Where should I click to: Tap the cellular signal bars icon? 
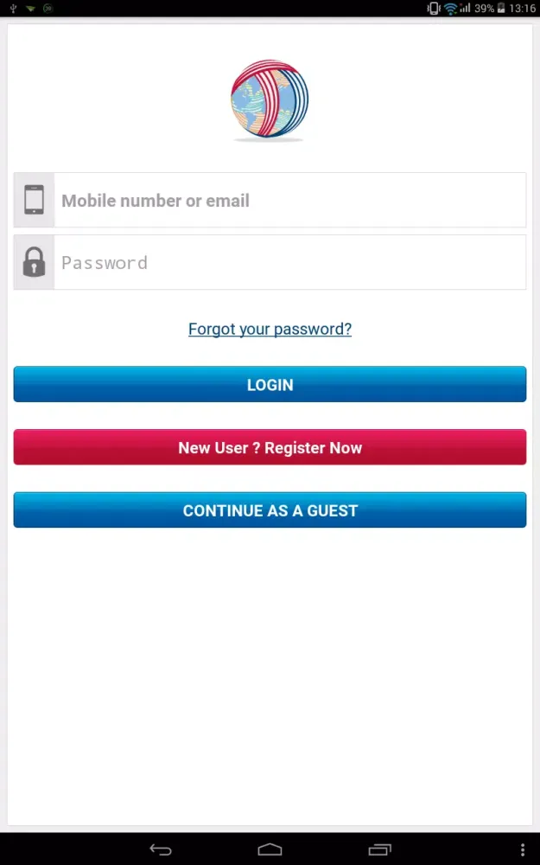pos(465,9)
